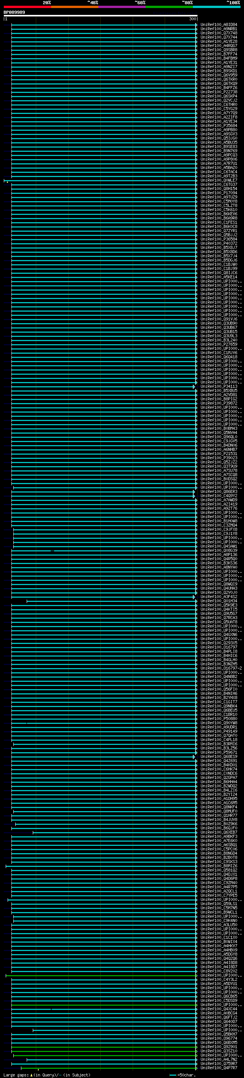Viewport: 244px width, 1078px height.
Task: Click the green ~80% identity legend bar
Action: tap(169, 7)
